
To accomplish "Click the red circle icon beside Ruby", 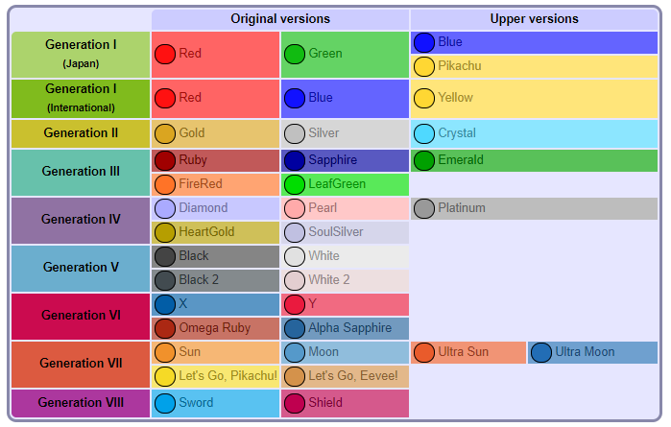I will pos(165,160).
